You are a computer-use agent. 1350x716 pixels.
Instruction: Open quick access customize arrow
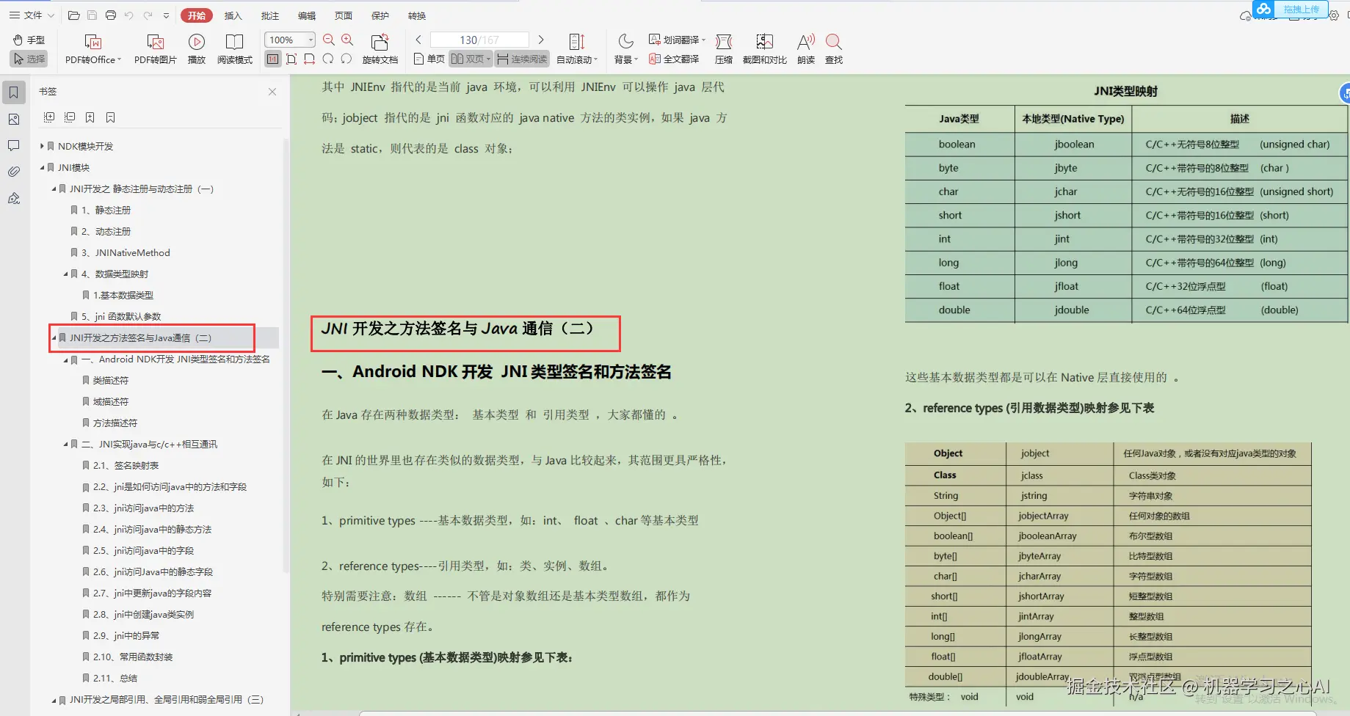pyautogui.click(x=166, y=15)
